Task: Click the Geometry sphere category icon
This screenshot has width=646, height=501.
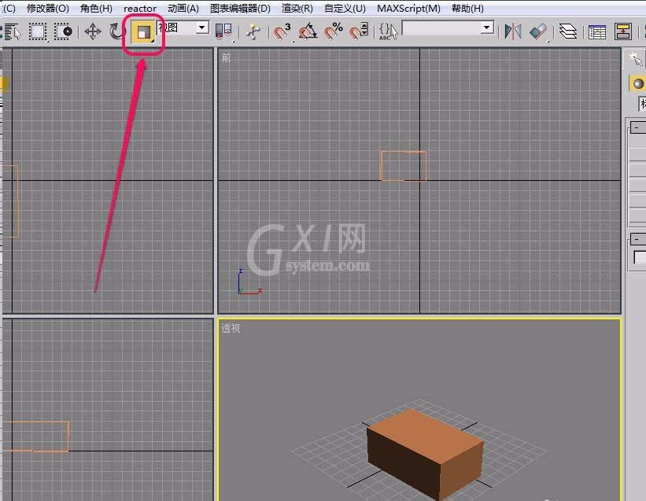Action: (x=638, y=83)
